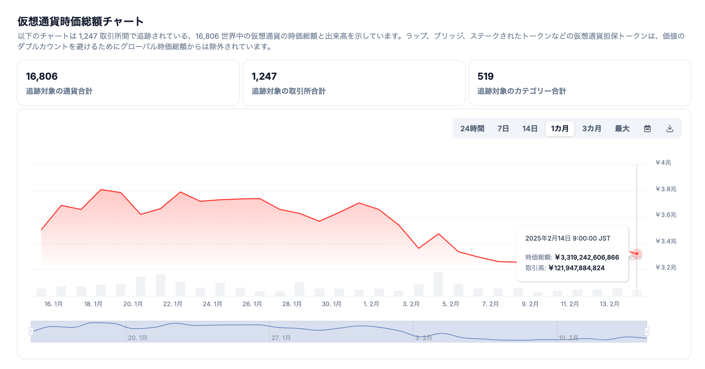The image size is (705, 369).
Task: Select the 3カ月 time range
Action: click(591, 128)
